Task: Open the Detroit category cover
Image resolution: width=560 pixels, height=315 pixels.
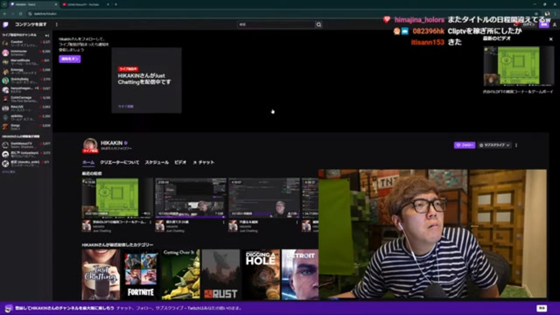Action: click(x=300, y=275)
